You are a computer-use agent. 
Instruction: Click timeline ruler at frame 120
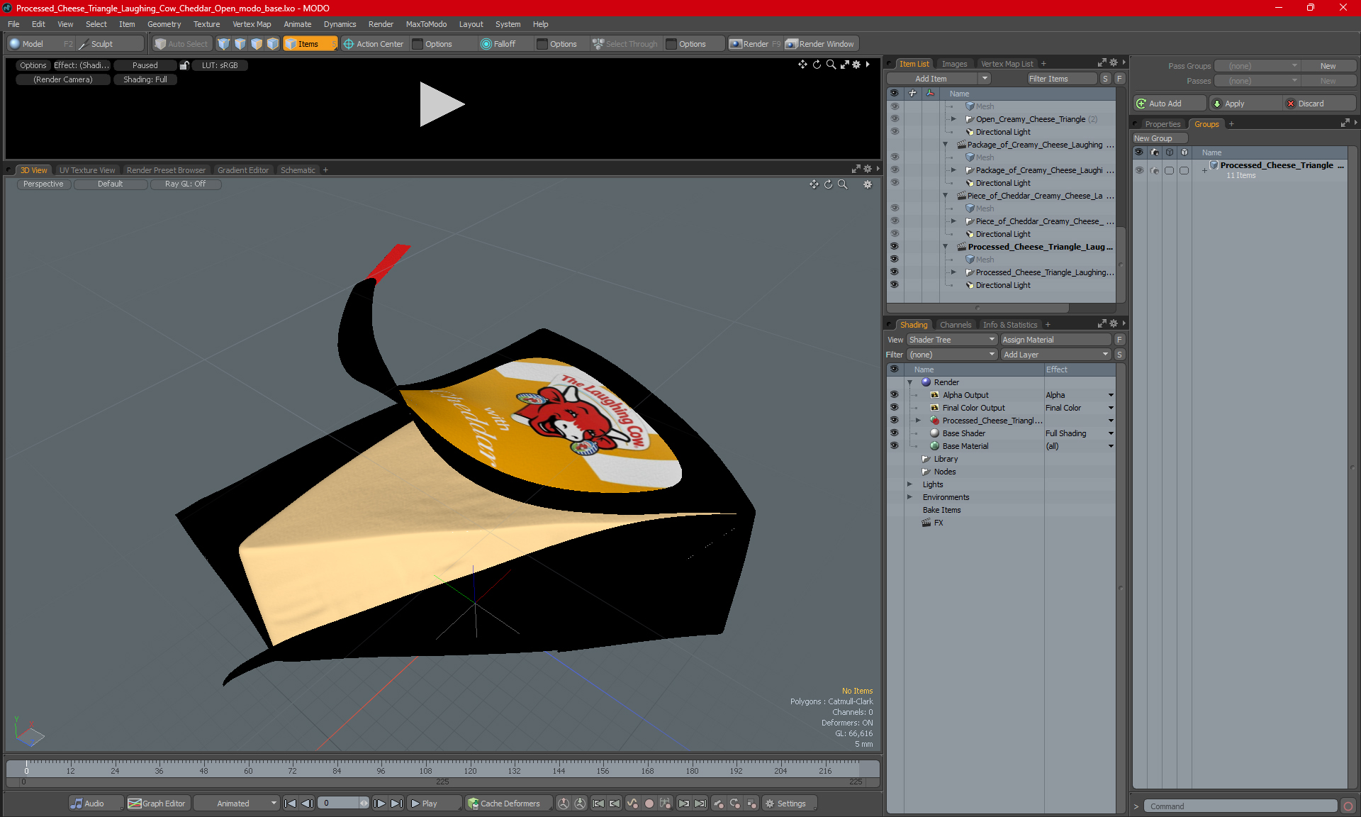click(470, 770)
